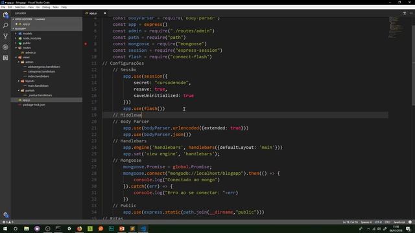Open the taskbar clock and date
This screenshot has width=415, height=233.
tap(396, 228)
